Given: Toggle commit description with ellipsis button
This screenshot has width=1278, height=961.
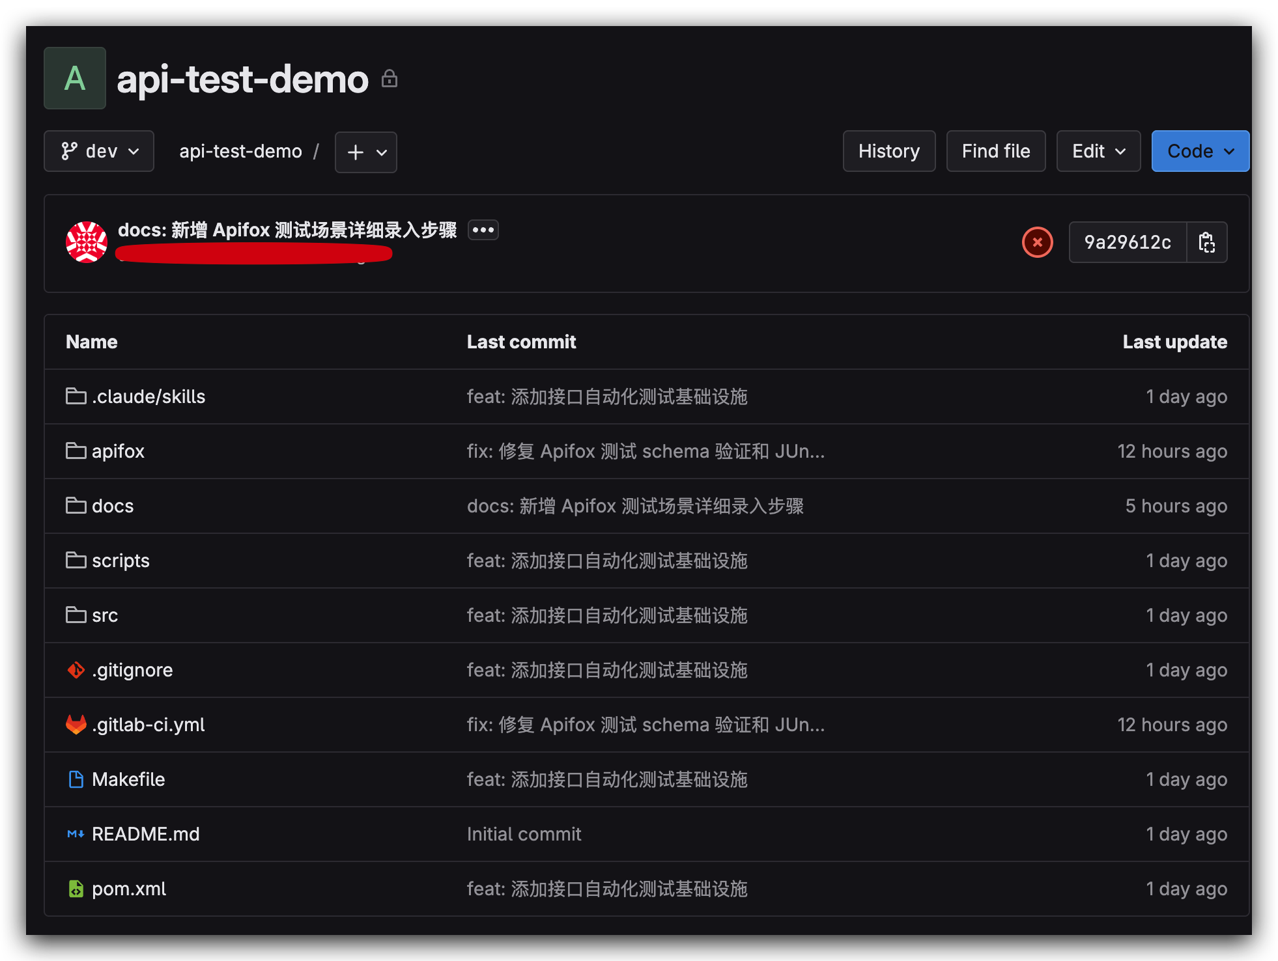Looking at the screenshot, I should [x=483, y=230].
